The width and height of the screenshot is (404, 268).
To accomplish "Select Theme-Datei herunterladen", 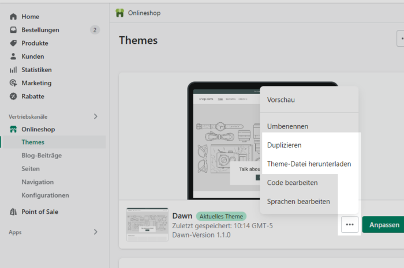I will [x=309, y=164].
